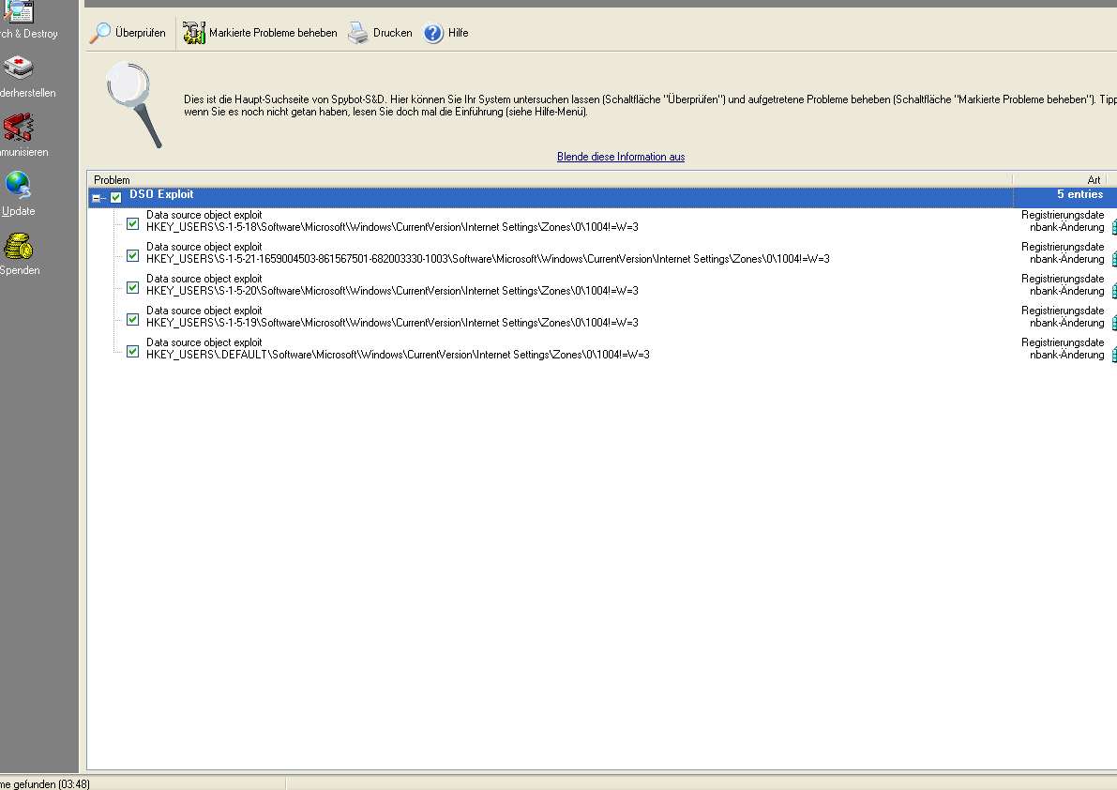1117x790 pixels.
Task: Select the DSO Exploit header row
Action: (x=563, y=195)
